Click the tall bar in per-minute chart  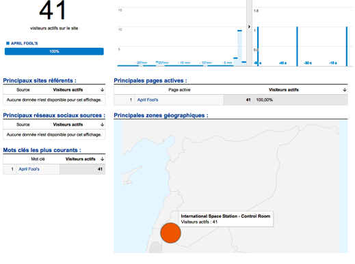click(239, 48)
